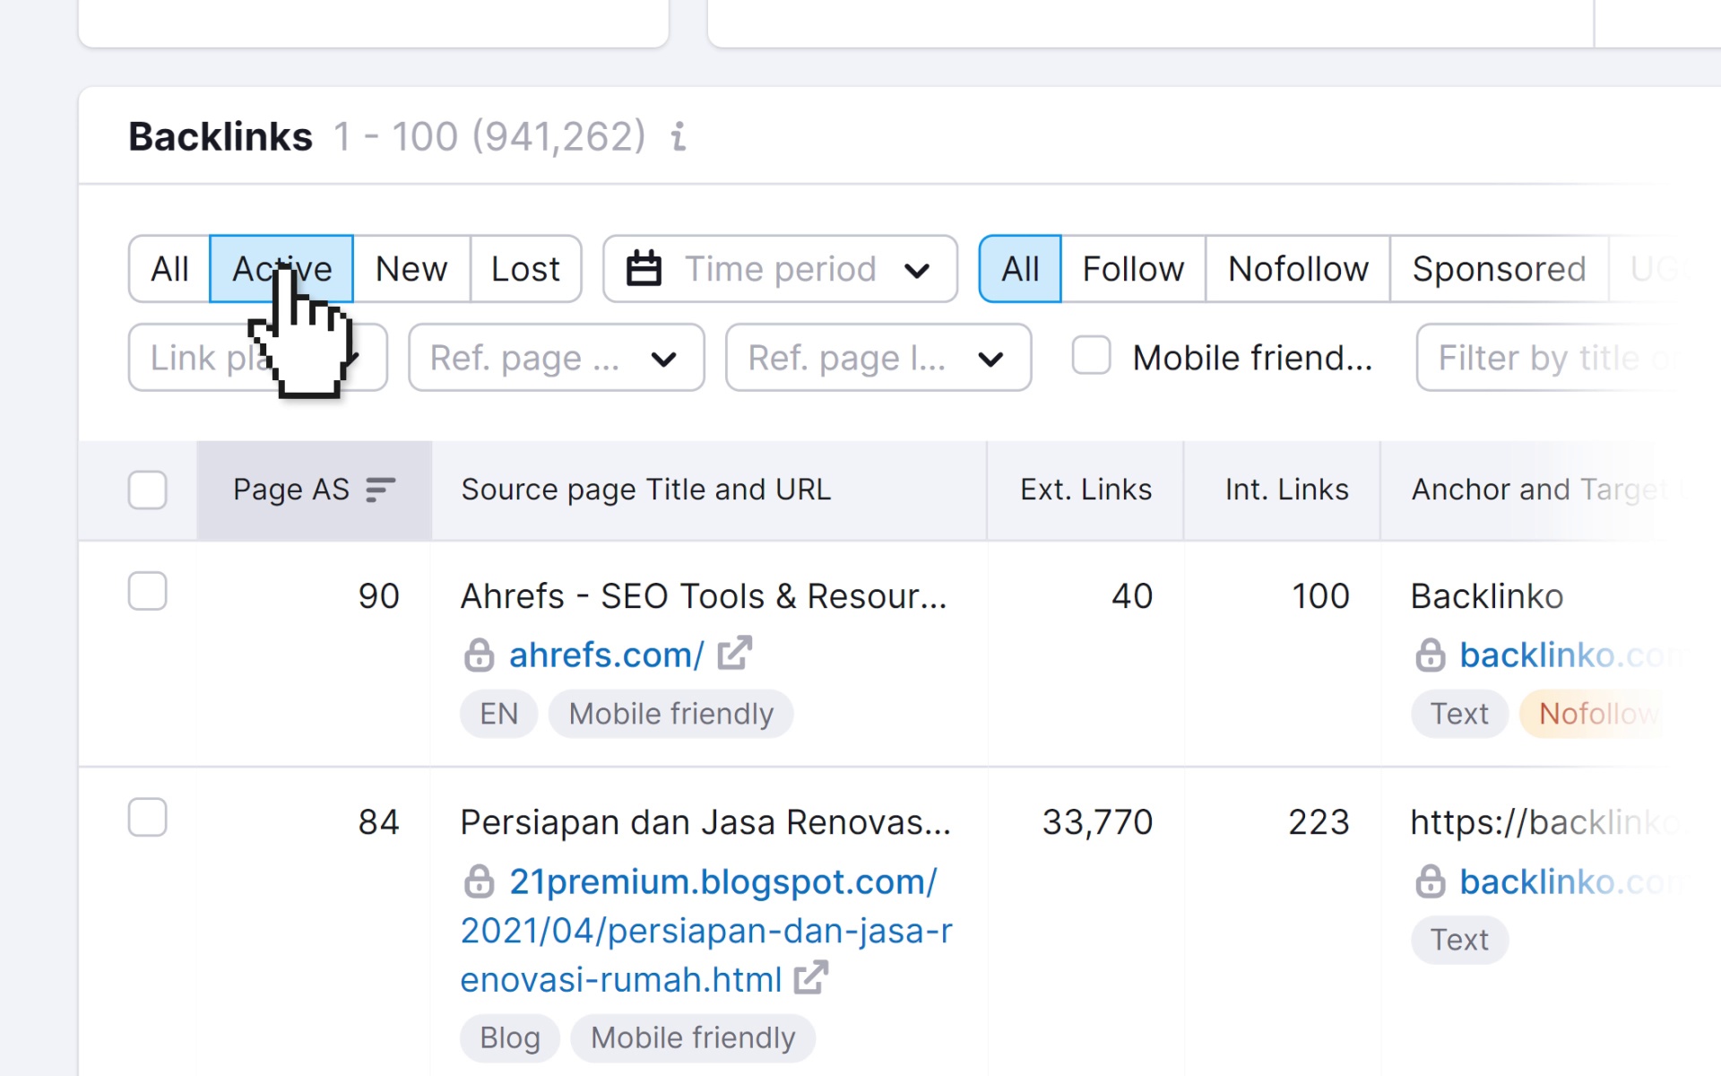This screenshot has height=1076, width=1721.
Task: Expand the first Ref. page ... dropdown
Action: point(556,358)
